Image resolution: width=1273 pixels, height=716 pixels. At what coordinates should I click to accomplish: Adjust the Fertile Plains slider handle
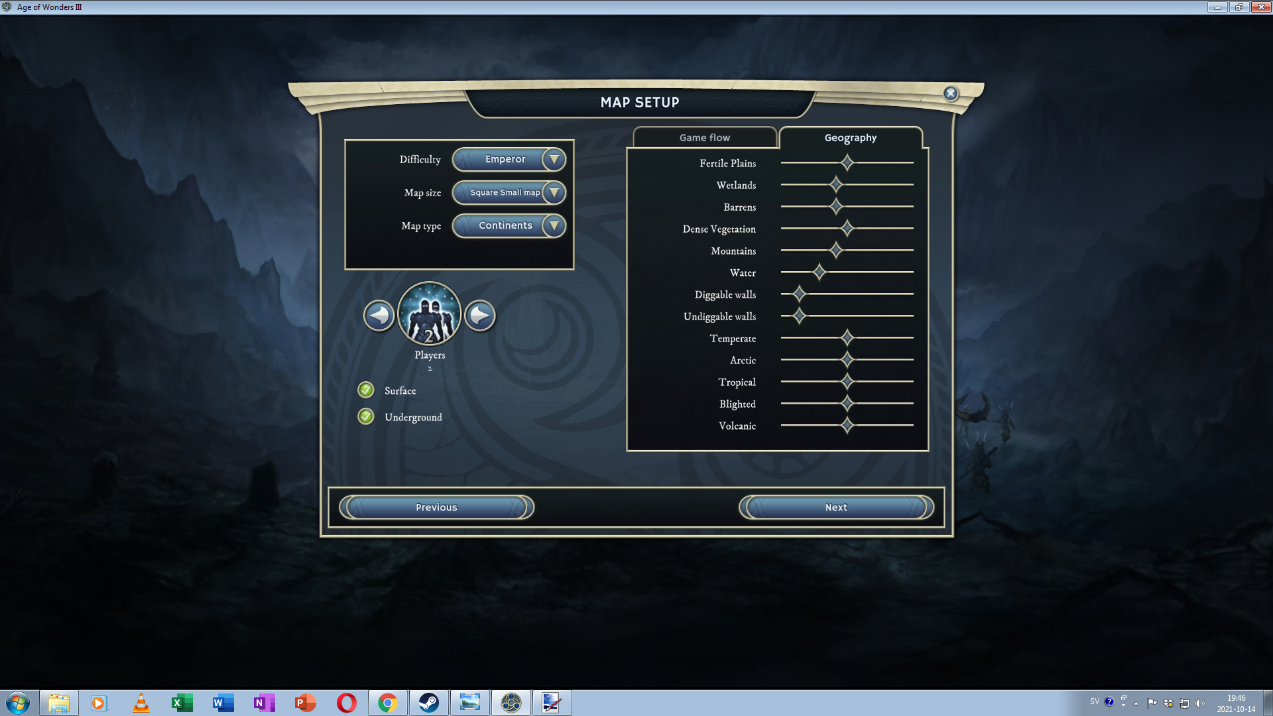[x=847, y=162]
